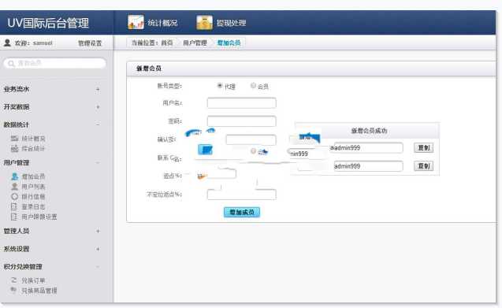Click the 用户列表 person icon
This screenshot has width=502, height=308.
[x=14, y=187]
